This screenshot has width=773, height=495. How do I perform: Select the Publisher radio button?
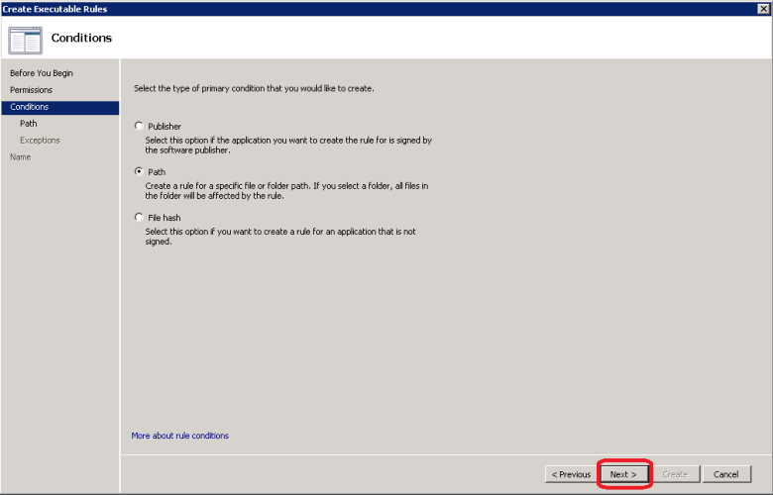pyautogui.click(x=139, y=127)
